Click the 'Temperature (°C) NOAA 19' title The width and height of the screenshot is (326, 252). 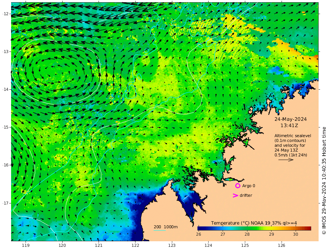click(x=240, y=223)
